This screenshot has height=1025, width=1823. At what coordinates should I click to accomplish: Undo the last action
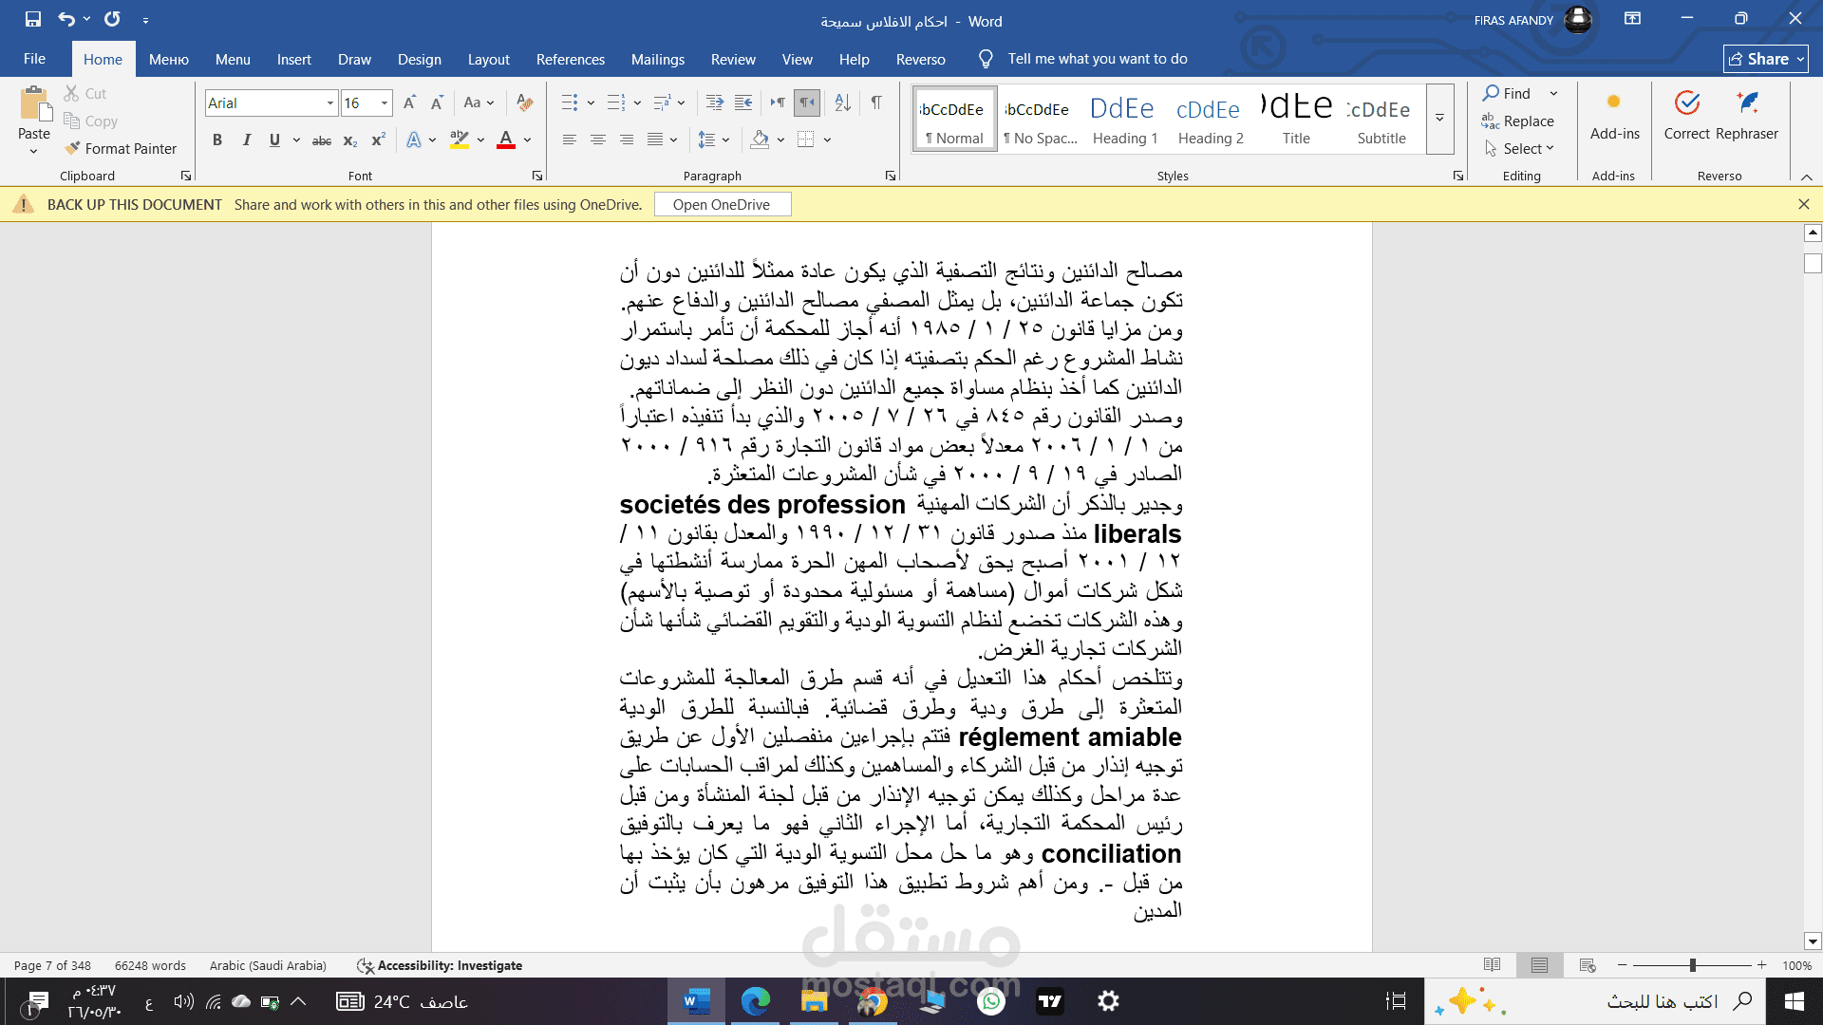tap(66, 19)
